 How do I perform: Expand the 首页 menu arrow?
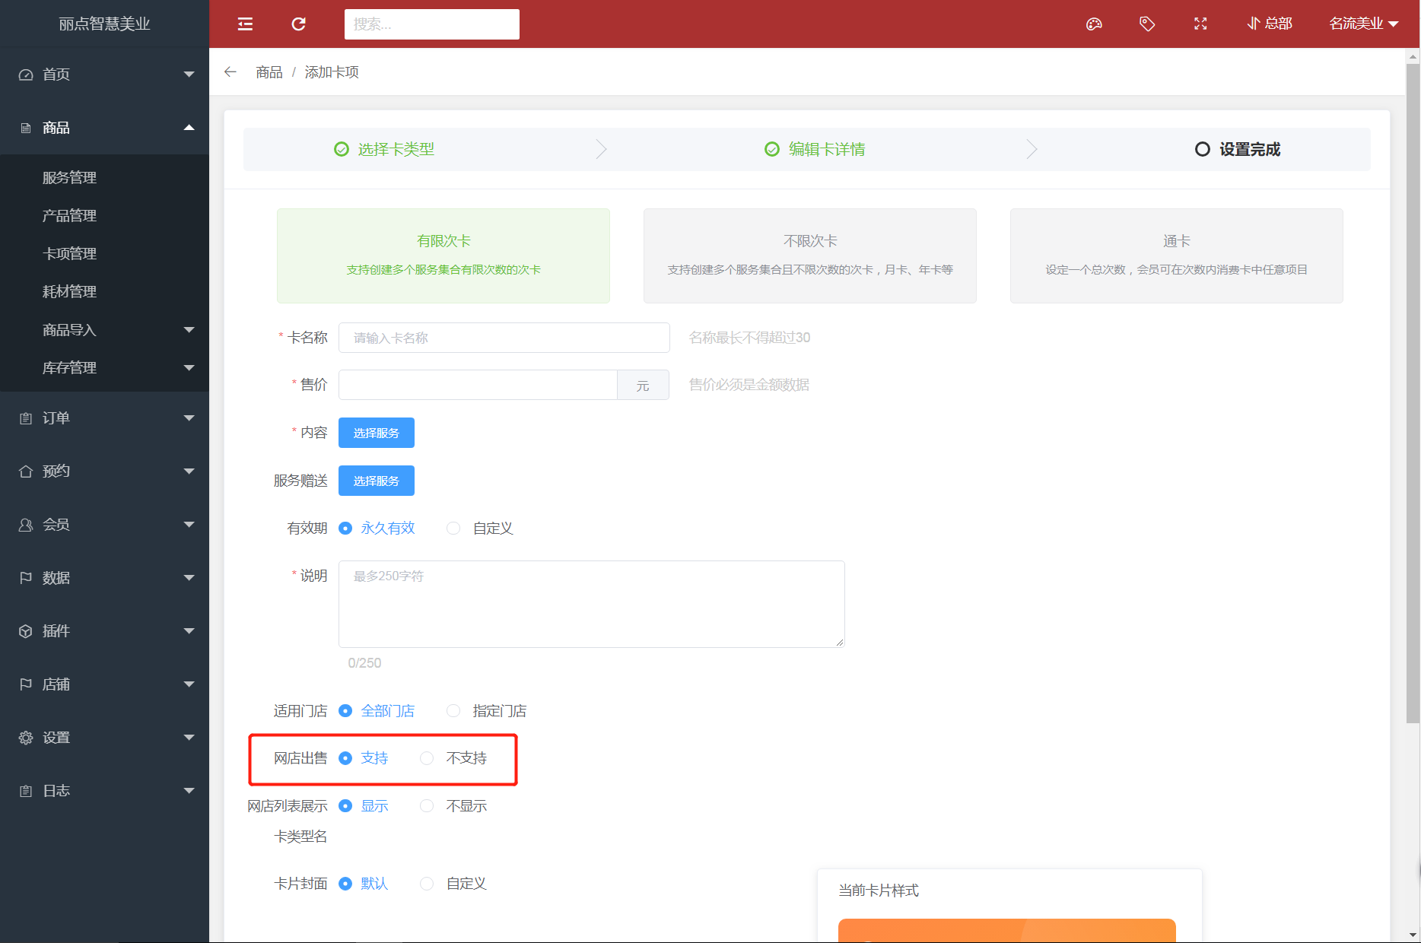pos(189,75)
